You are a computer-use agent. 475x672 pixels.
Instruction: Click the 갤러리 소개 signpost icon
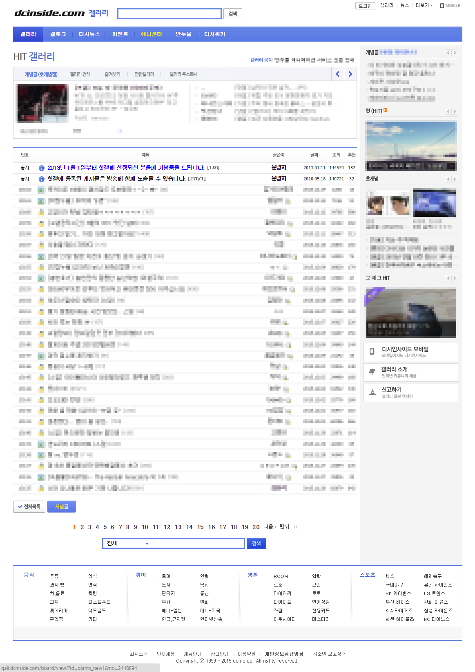pyautogui.click(x=372, y=372)
